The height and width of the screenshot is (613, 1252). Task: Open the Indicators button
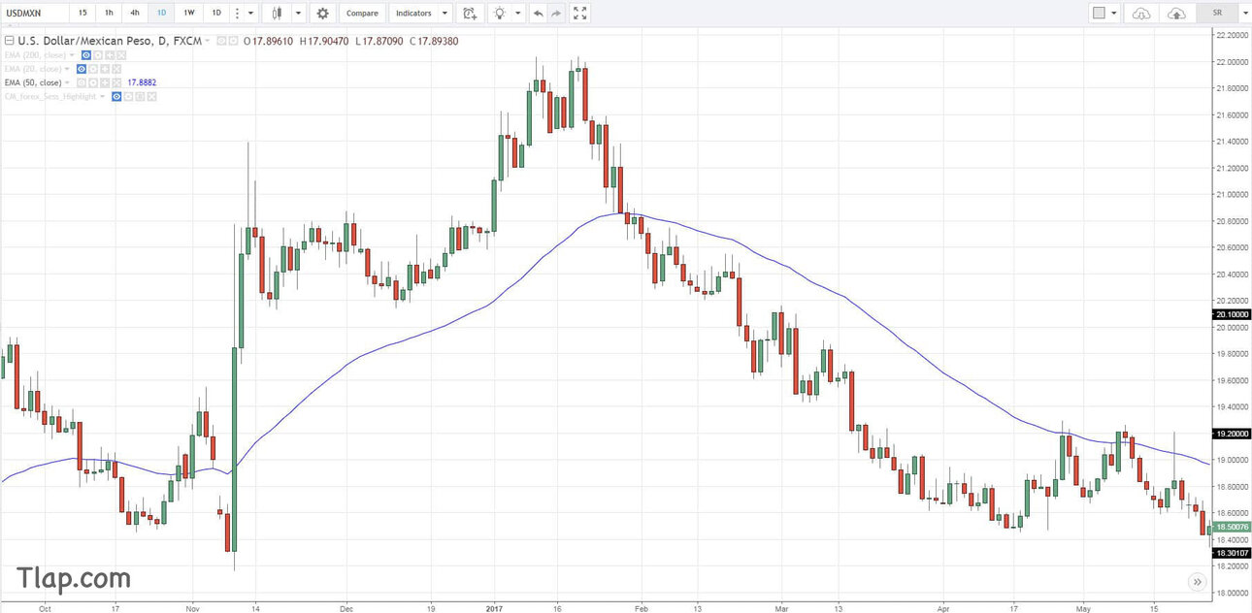(x=414, y=14)
